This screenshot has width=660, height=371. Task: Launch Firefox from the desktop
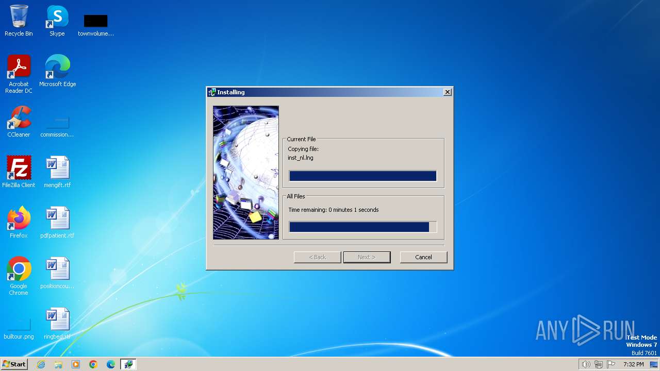(19, 223)
